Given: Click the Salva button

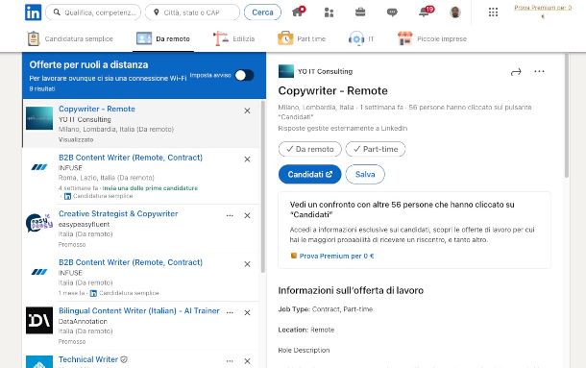Looking at the screenshot, I should tap(365, 174).
